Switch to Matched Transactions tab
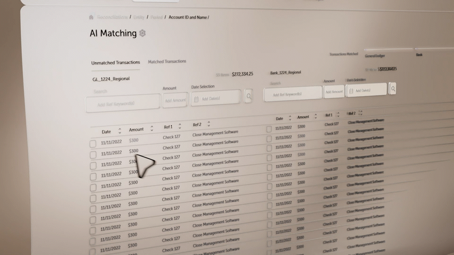The width and height of the screenshot is (454, 255). tap(167, 61)
